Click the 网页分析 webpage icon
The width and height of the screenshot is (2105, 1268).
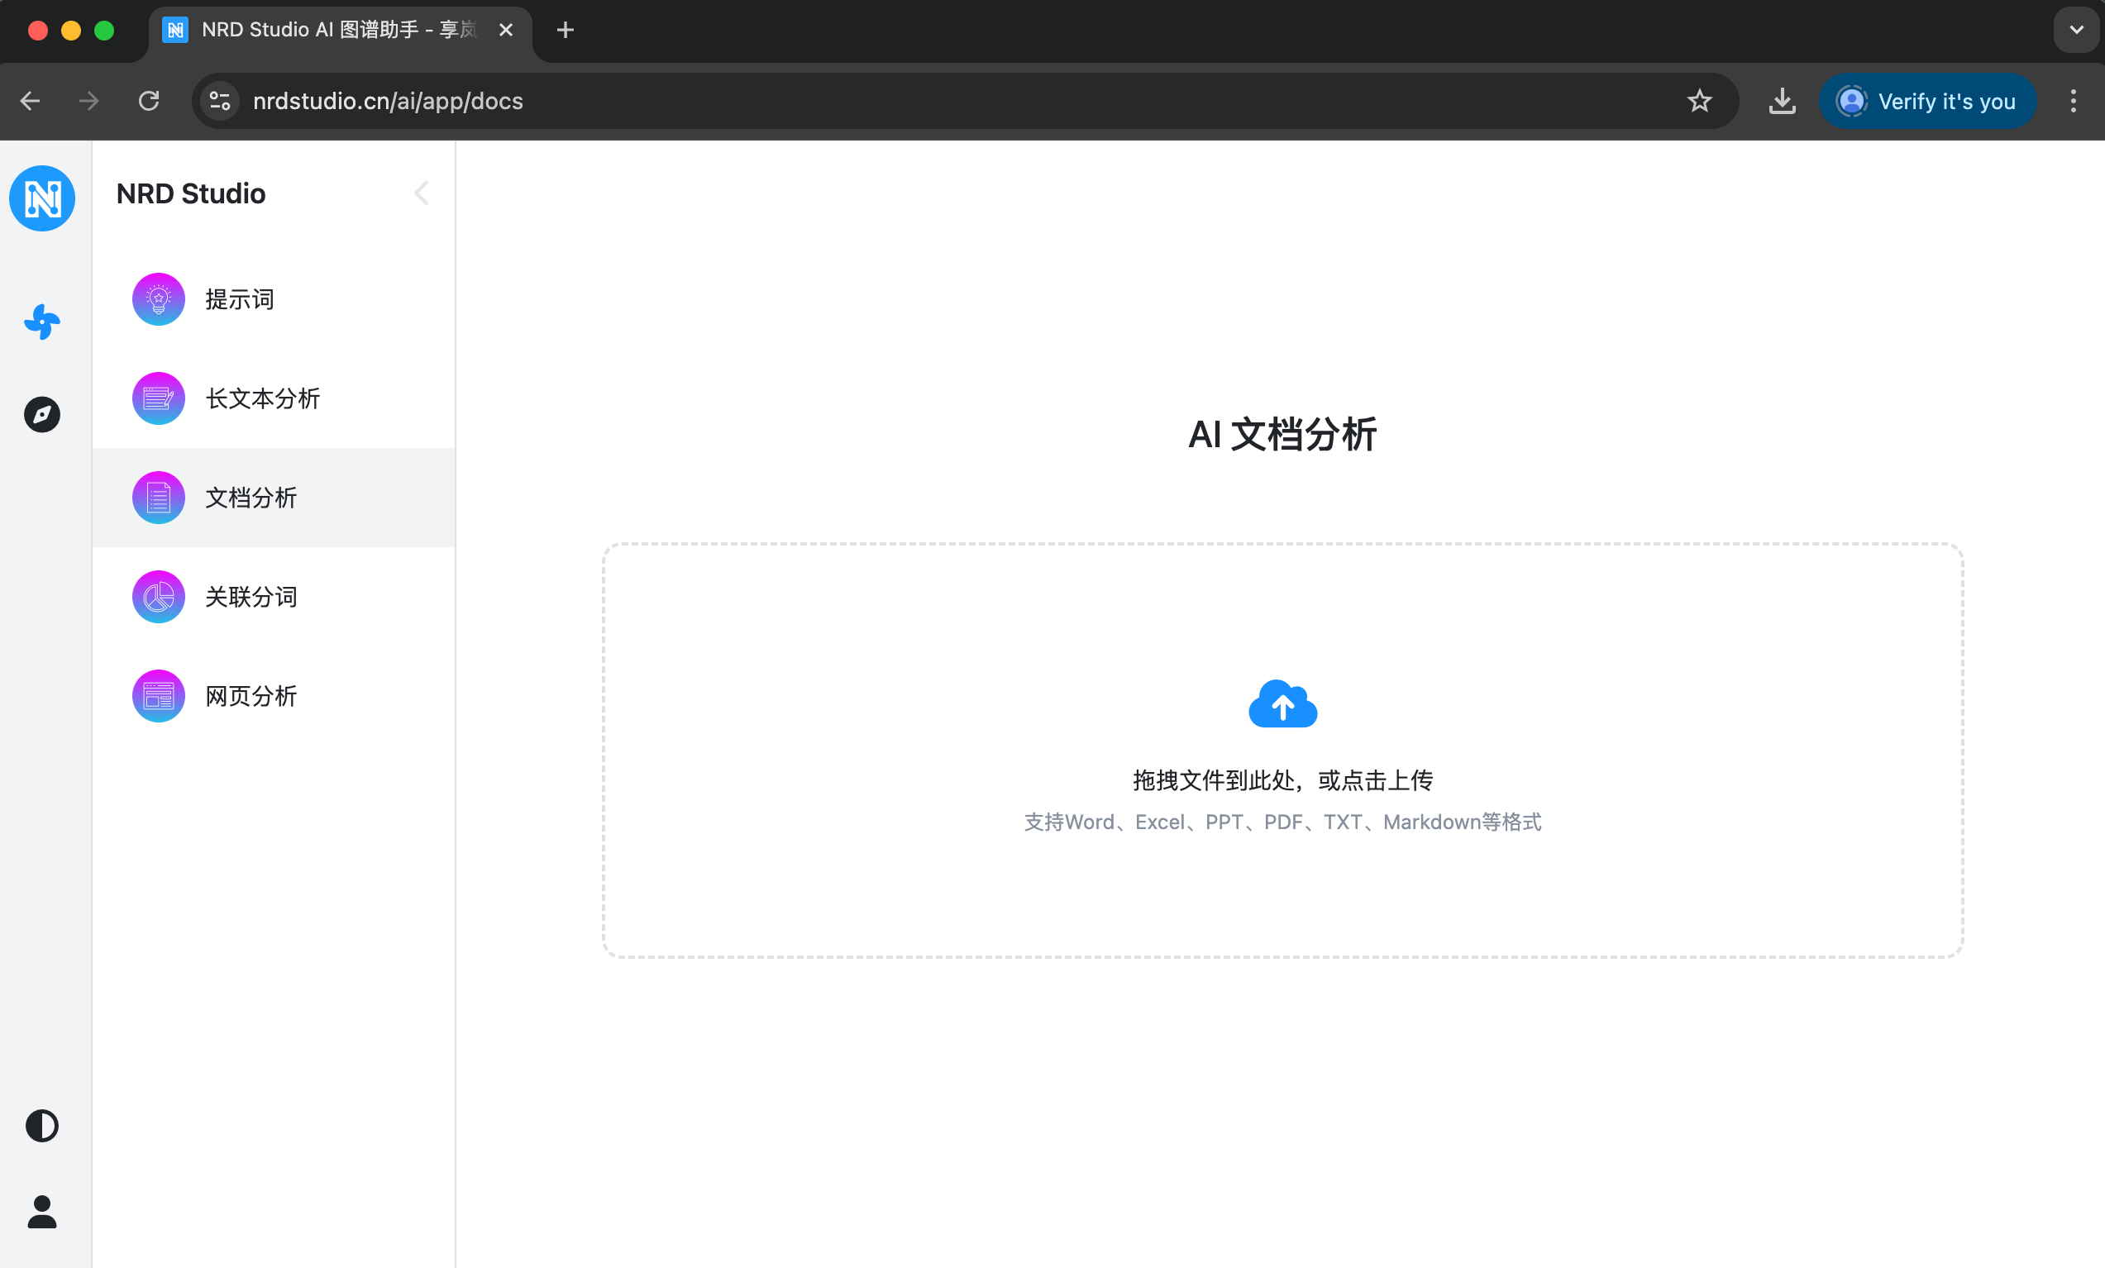[x=159, y=696]
